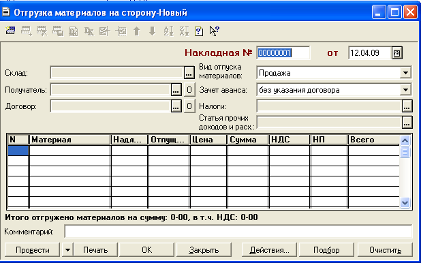Click the Отпущ... column header

pyautogui.click(x=169, y=140)
